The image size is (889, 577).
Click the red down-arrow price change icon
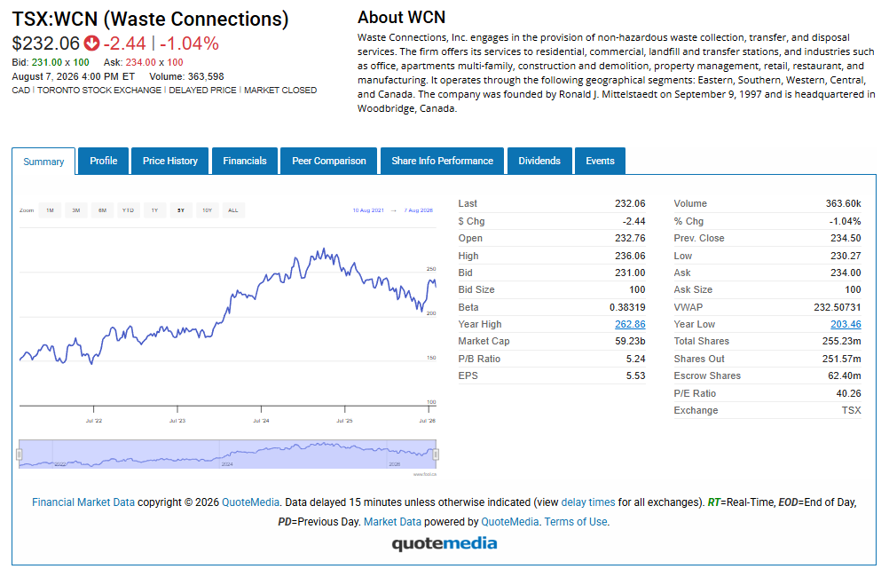(x=91, y=43)
